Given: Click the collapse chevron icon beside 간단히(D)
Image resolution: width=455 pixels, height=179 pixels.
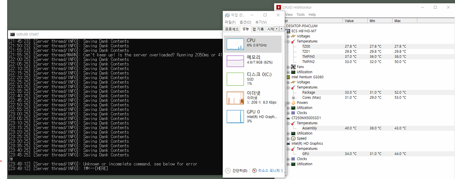Looking at the screenshot, I should coord(228,171).
